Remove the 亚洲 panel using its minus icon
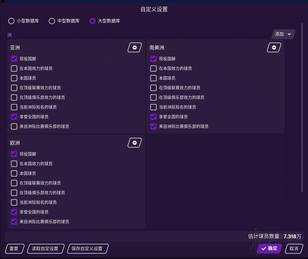Screen dimensions: 308x259 [x=134, y=47]
